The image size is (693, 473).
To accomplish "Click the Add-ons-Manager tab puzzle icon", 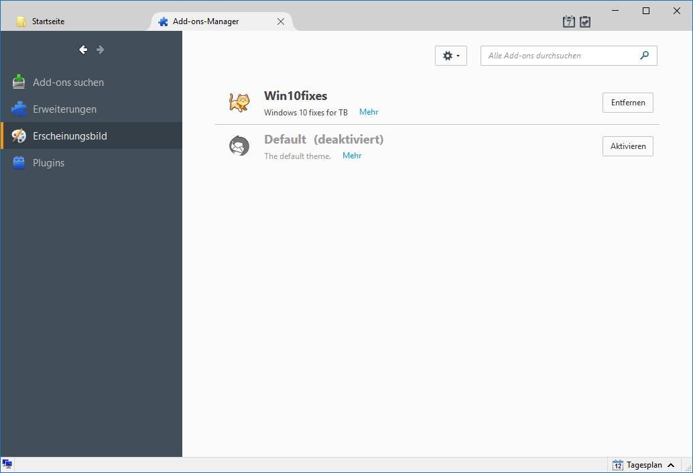I will coord(163,21).
